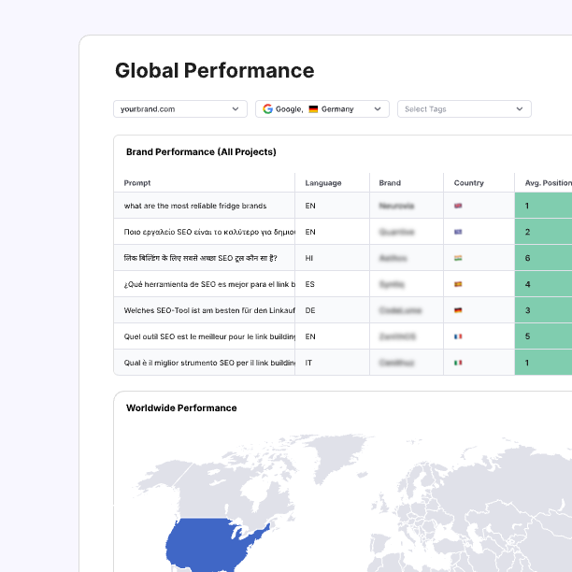Click the Italy flag in the IT row
The image size is (572, 572).
(x=458, y=363)
